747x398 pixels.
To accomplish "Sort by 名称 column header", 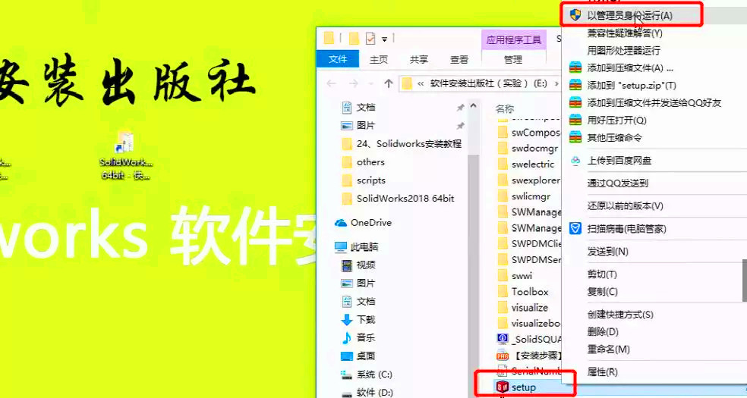I will coord(505,109).
